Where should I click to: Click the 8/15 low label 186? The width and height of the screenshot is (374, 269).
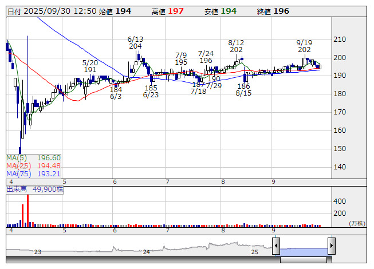point(243,86)
